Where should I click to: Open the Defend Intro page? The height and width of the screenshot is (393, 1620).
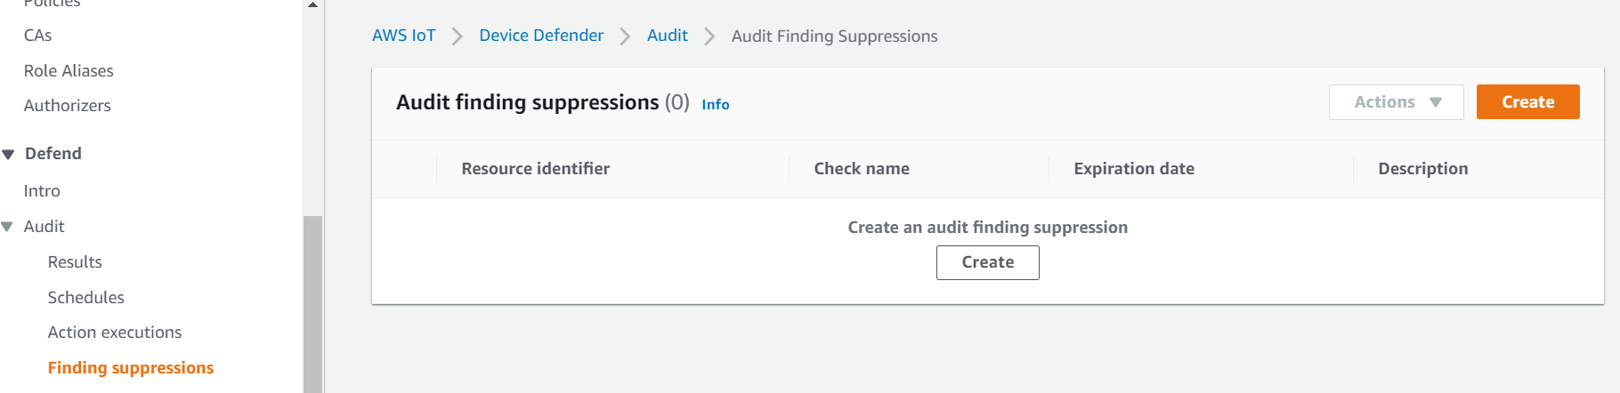click(x=42, y=191)
